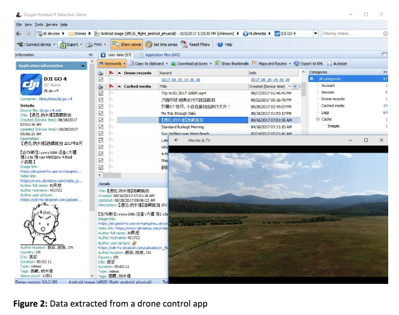The height and width of the screenshot is (315, 399).
Task: Open the Keywords dropdown arrow
Action: pos(124,63)
